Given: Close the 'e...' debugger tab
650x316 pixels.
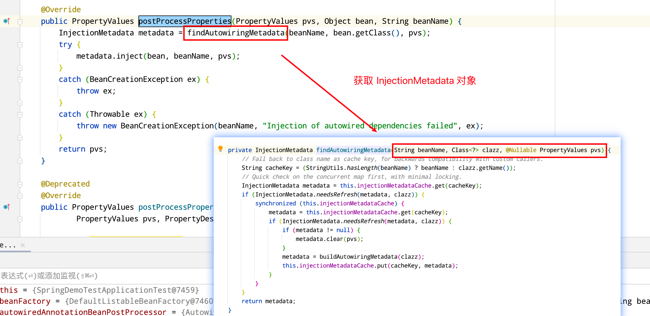Looking at the screenshot, I should 23,245.
